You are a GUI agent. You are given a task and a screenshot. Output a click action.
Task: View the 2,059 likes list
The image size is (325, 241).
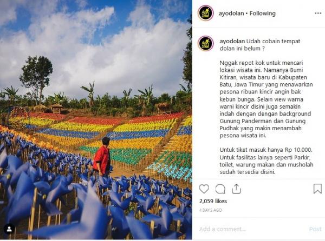(213, 201)
